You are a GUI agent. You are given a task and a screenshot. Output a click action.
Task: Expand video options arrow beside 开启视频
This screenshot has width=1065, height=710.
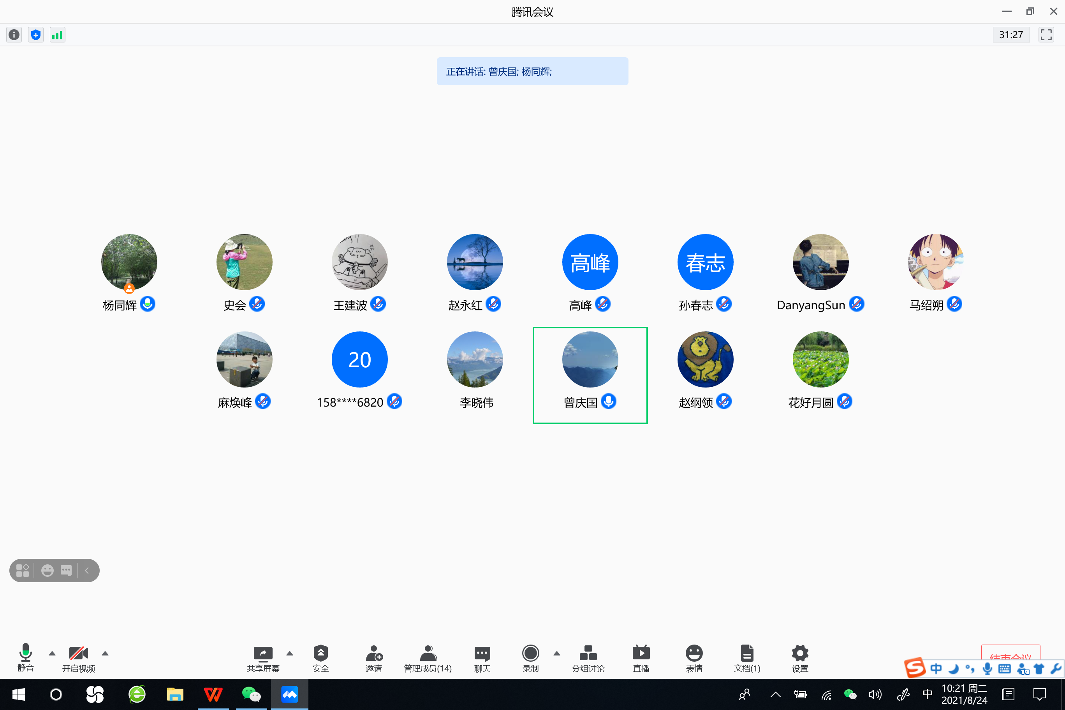tap(105, 654)
